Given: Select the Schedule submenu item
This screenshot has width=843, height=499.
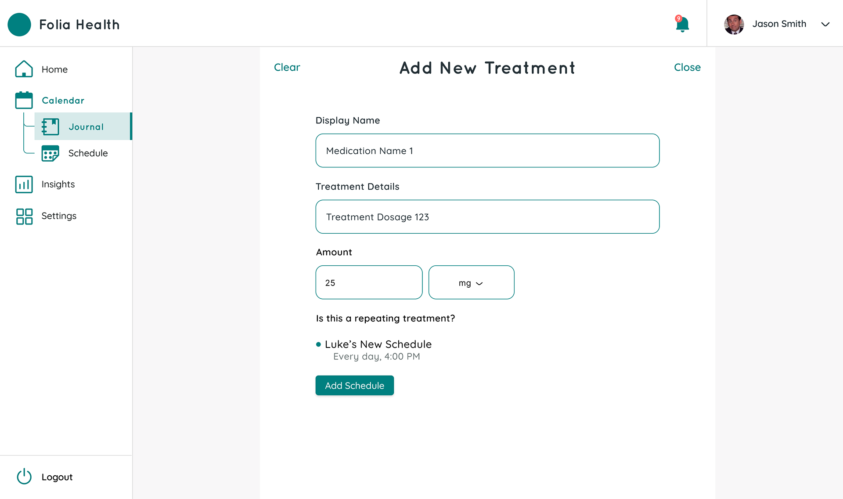Looking at the screenshot, I should (88, 153).
